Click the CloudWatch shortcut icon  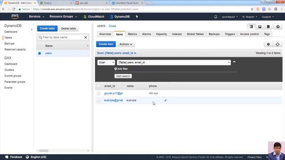pos(85,17)
